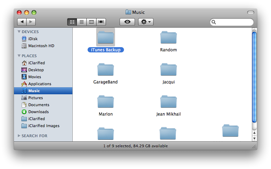Click the window resize grip
Image resolution: width=271 pixels, height=169 pixels.
pyautogui.click(x=254, y=147)
